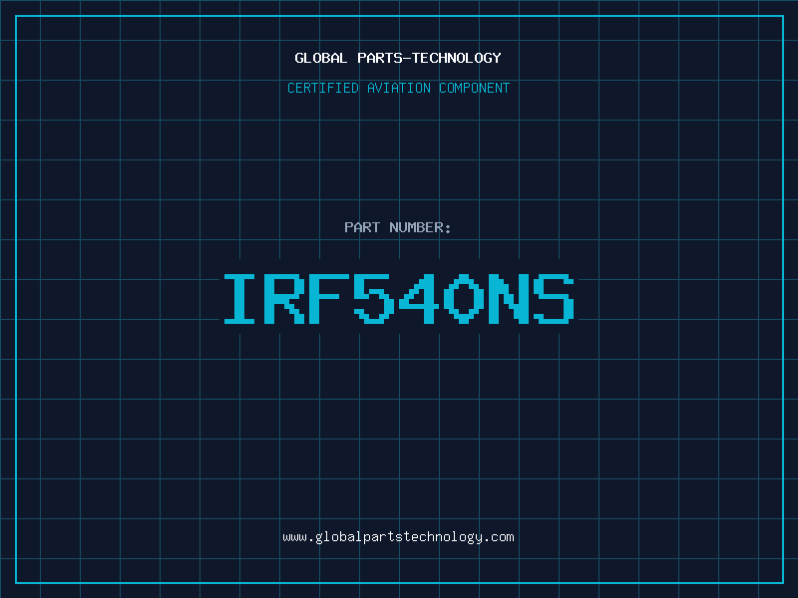Open the www.globalpartstechnology.com website link

[398, 536]
